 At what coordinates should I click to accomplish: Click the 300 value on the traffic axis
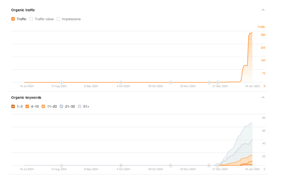pyautogui.click(x=263, y=35)
